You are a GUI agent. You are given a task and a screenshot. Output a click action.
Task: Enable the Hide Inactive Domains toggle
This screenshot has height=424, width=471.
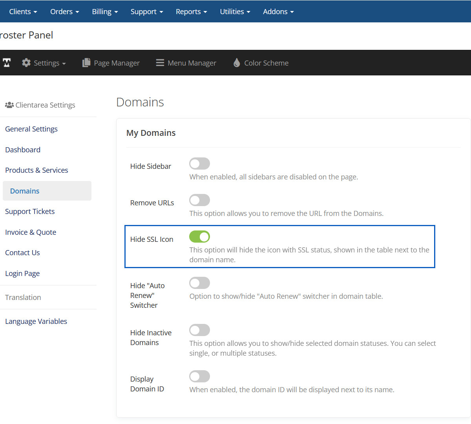pos(199,330)
